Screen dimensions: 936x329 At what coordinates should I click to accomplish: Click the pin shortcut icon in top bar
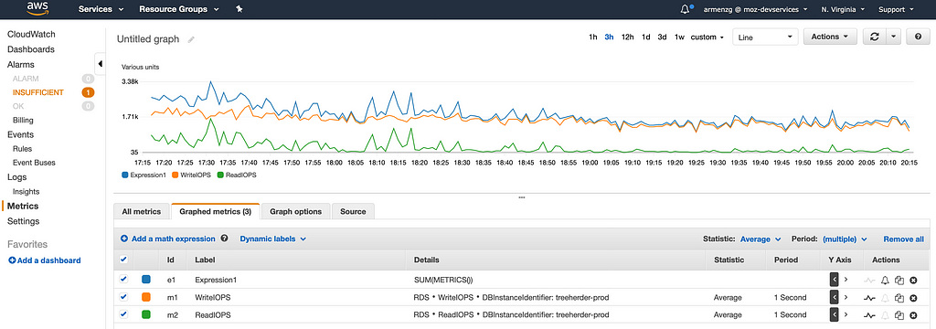pos(239,9)
